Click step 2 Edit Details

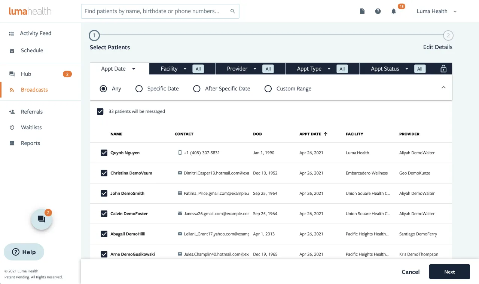(x=448, y=36)
